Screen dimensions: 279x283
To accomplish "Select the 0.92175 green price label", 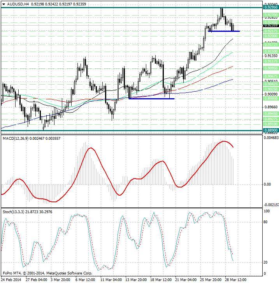I will click(x=271, y=31).
